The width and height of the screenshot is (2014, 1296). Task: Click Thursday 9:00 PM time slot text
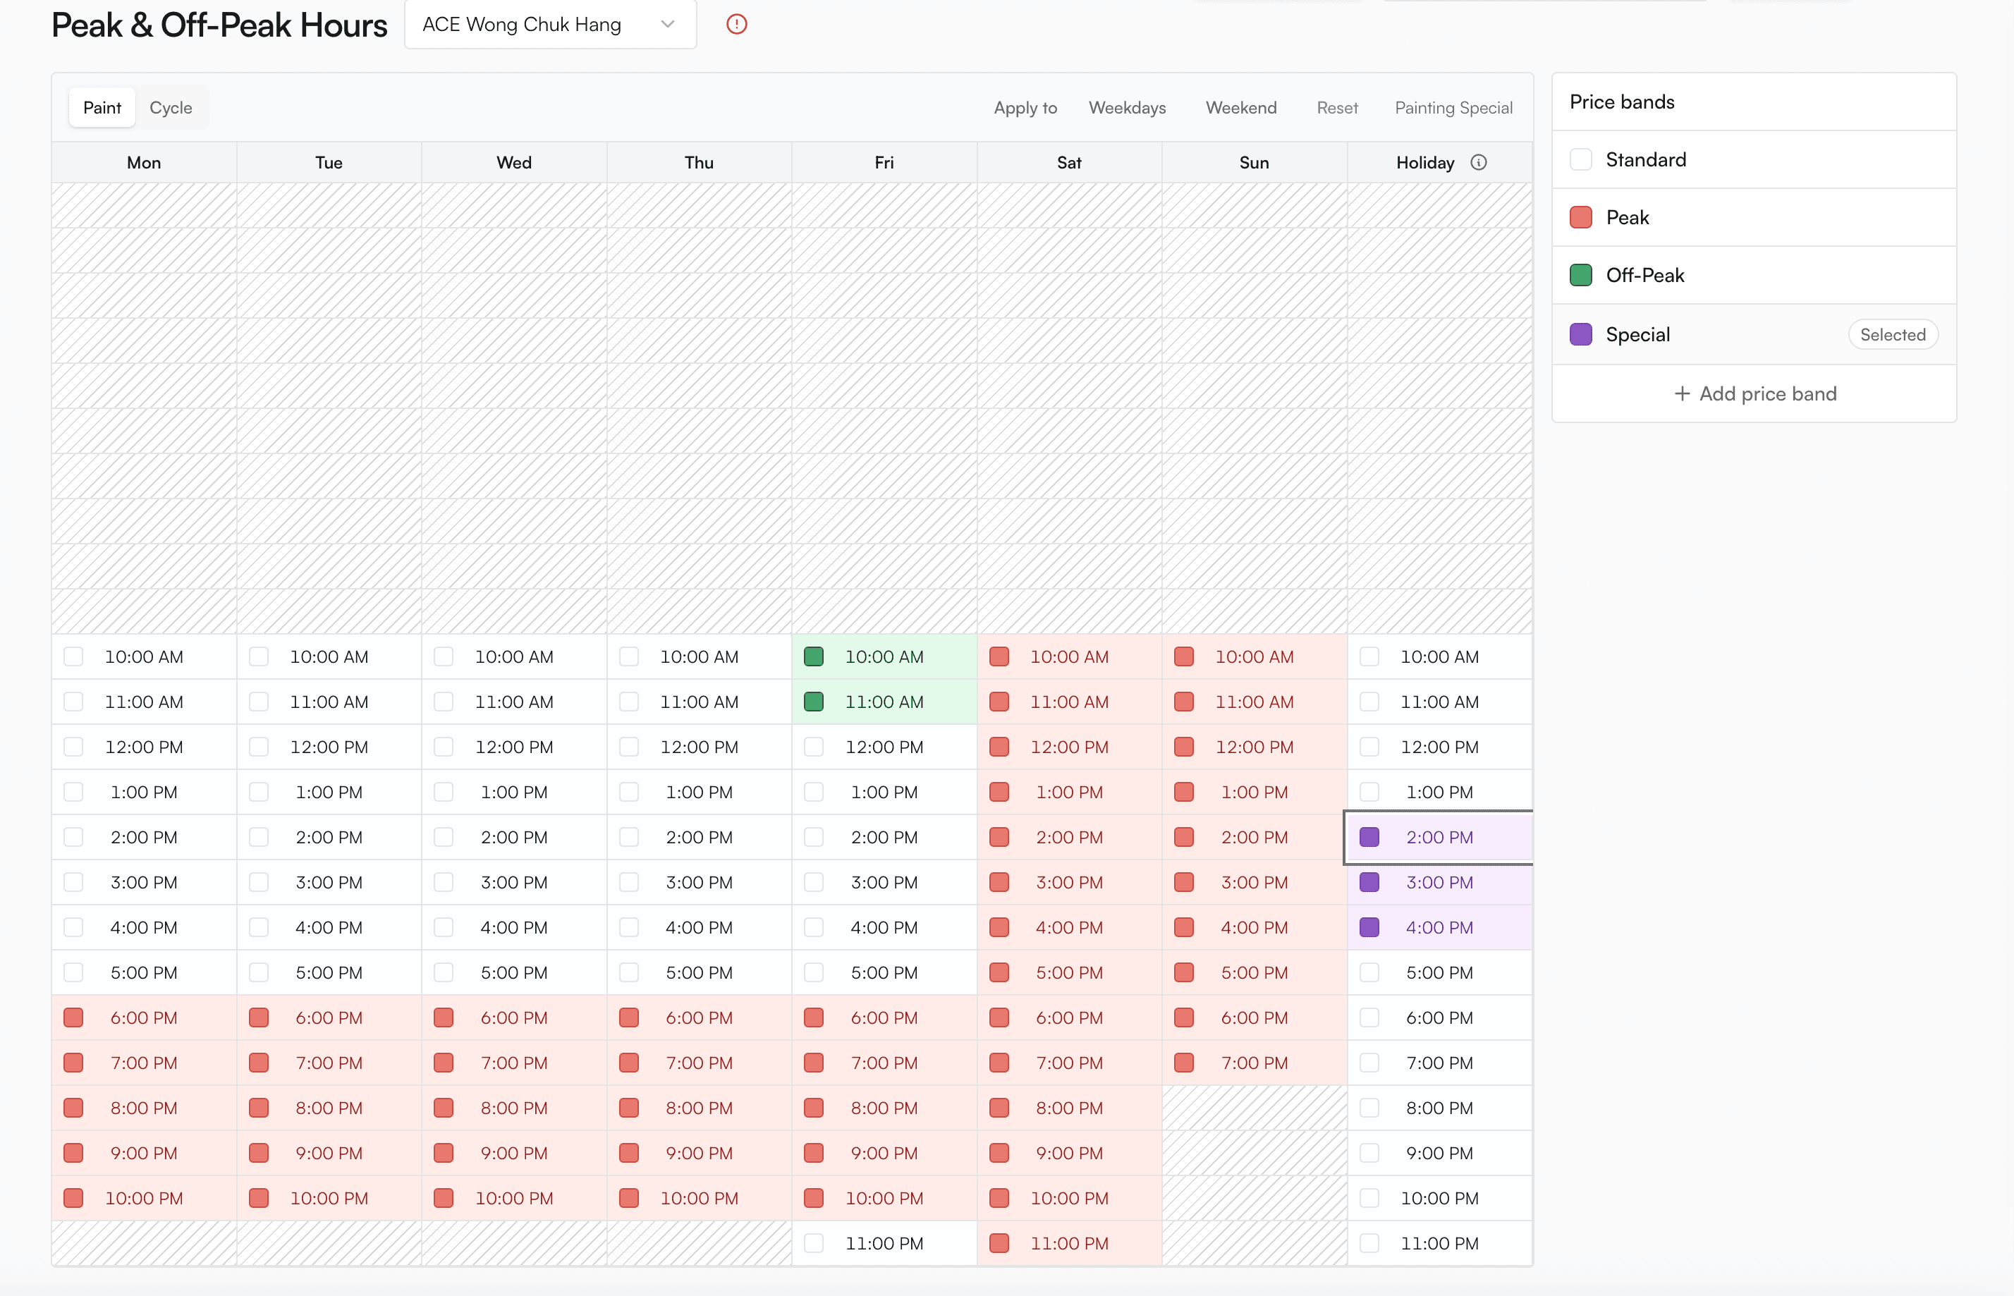click(700, 1153)
